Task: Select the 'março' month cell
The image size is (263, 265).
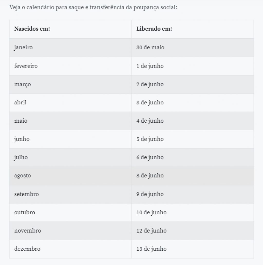Action: coord(70,84)
